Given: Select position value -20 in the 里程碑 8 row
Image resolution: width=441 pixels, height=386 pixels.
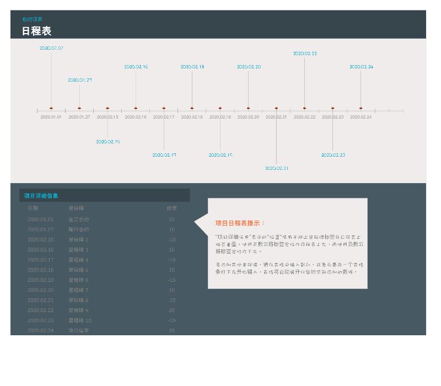Looking at the screenshot, I should pos(172,301).
